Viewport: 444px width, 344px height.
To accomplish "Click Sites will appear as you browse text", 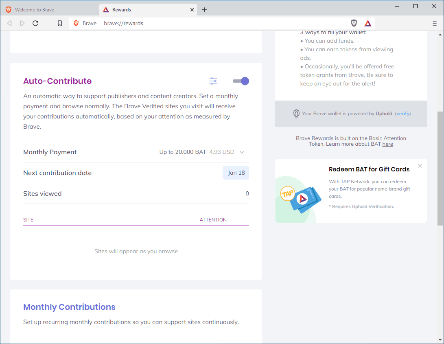I will click(136, 251).
